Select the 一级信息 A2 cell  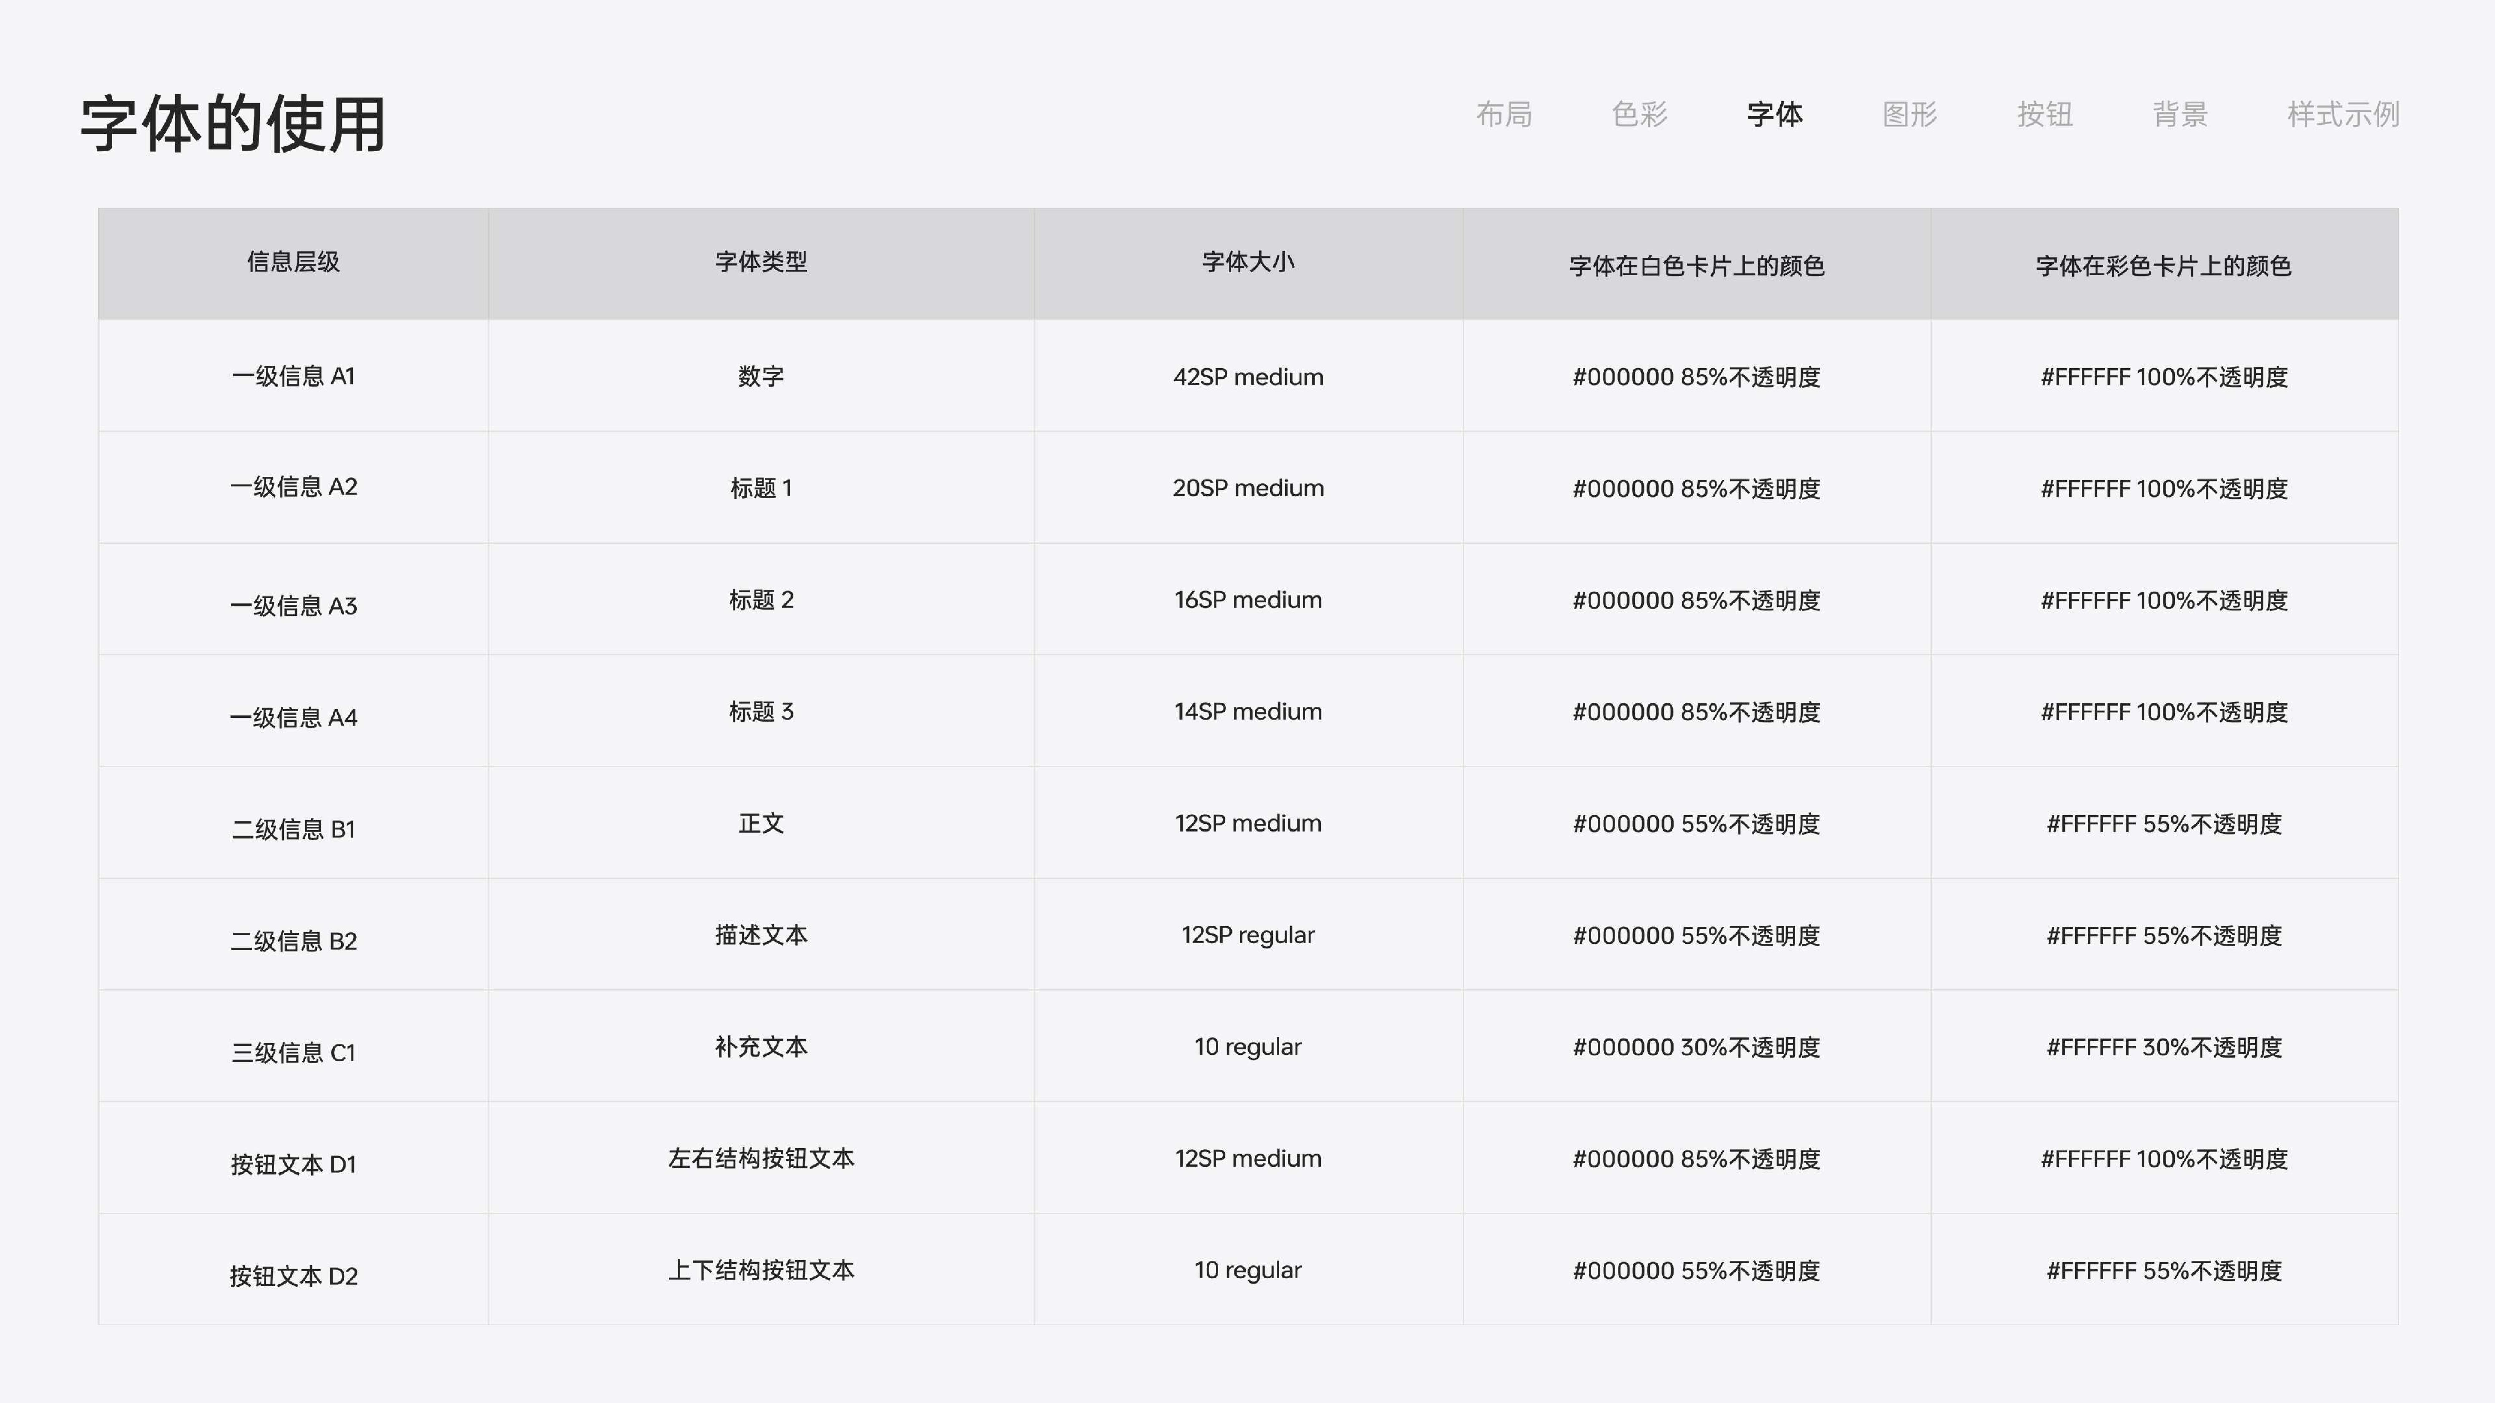tap(293, 487)
